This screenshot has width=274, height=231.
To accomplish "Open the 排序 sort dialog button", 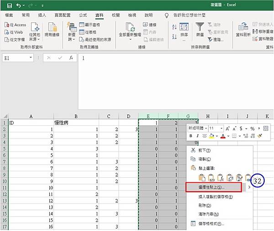I will pyautogui.click(x=184, y=31).
